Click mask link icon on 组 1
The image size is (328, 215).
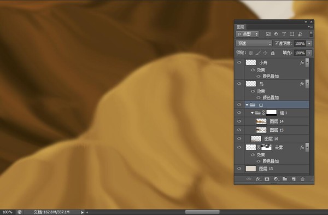pyautogui.click(x=263, y=113)
